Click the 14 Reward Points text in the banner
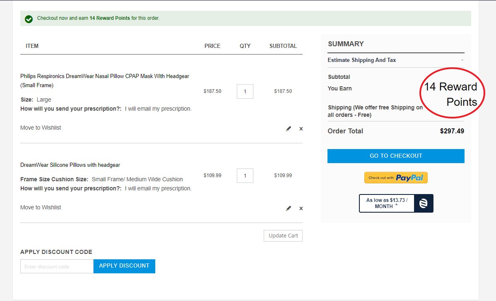Viewport: 496px width, 301px height. click(x=110, y=18)
